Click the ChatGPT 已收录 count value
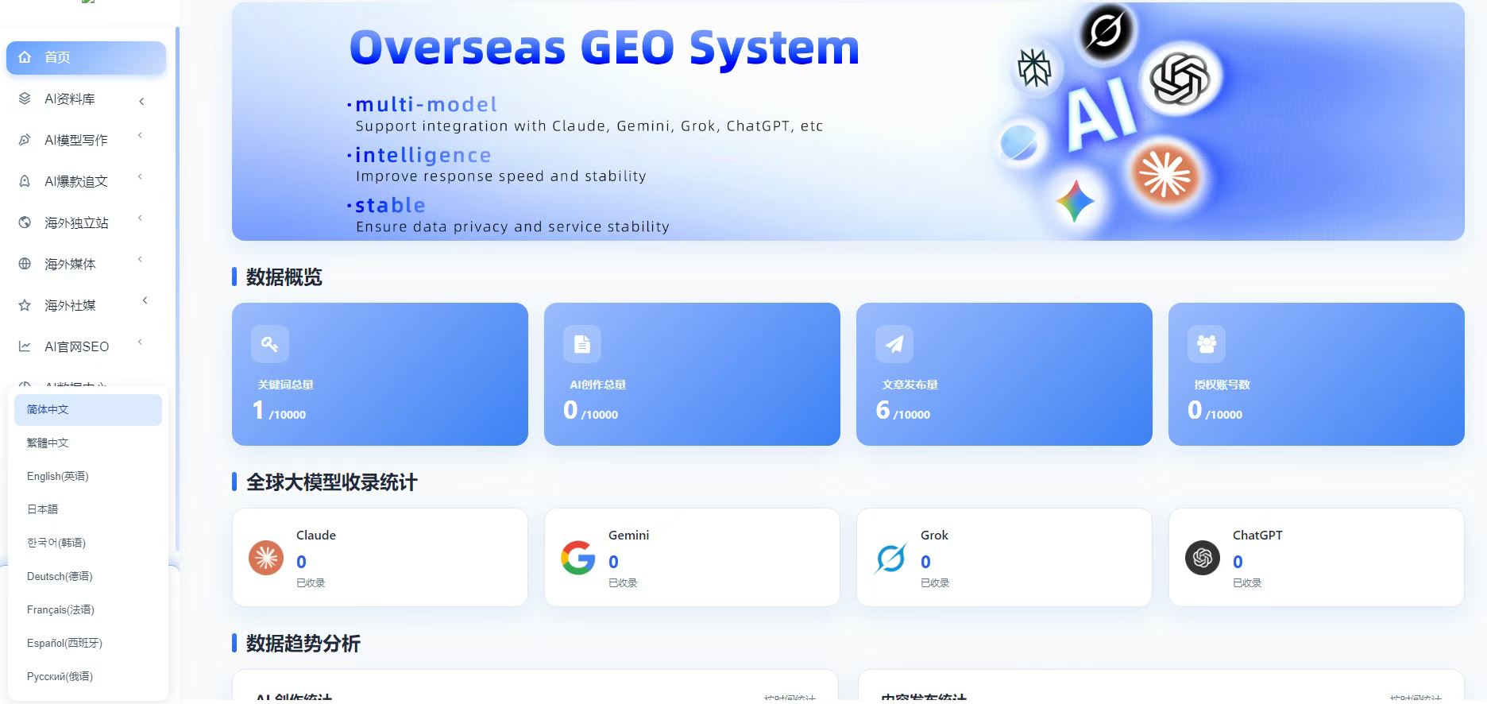 [x=1238, y=562]
